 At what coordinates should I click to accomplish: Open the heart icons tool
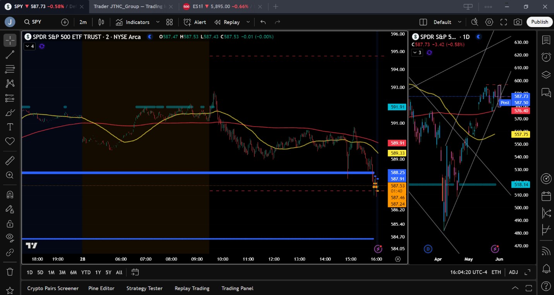[10, 142]
